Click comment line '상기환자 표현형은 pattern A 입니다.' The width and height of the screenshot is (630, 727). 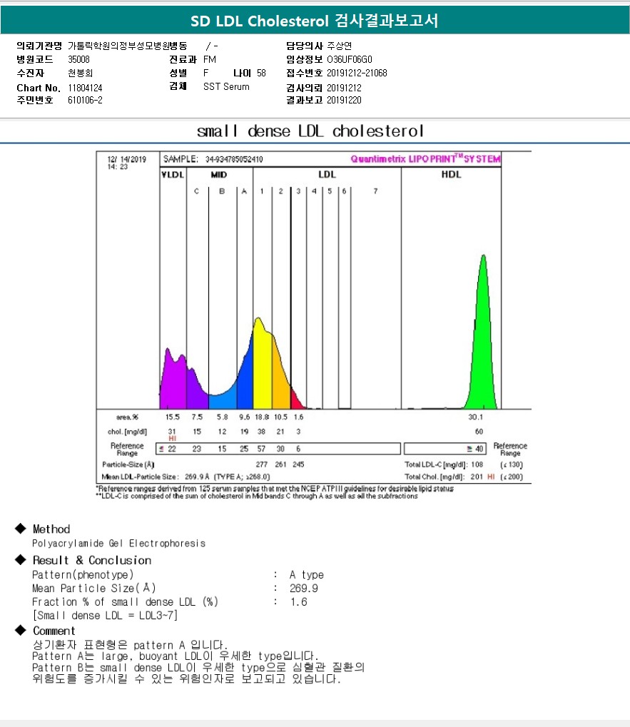click(x=130, y=645)
